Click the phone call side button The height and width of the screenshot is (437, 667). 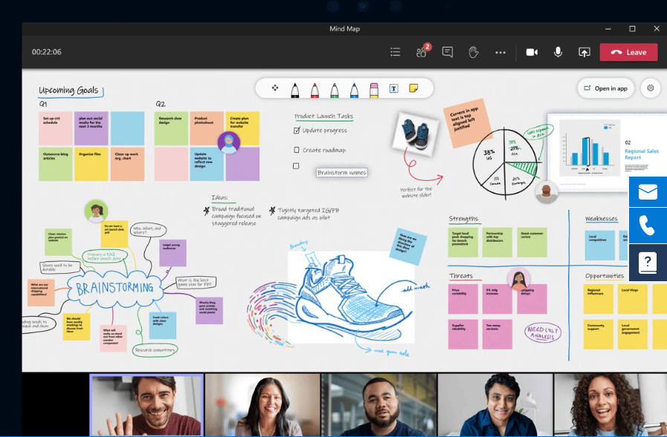648,226
